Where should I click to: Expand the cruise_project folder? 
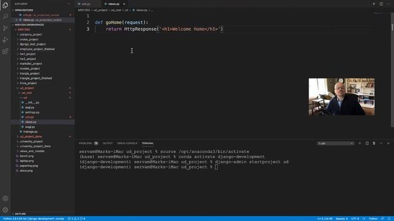(29, 39)
